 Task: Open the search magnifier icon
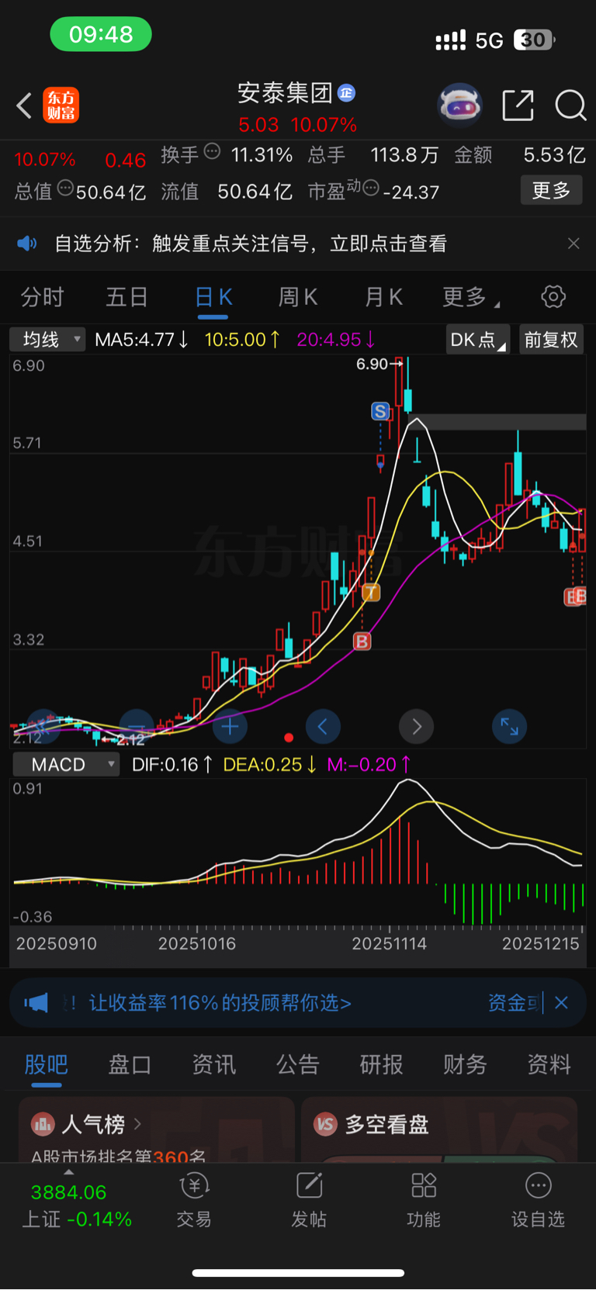point(570,105)
